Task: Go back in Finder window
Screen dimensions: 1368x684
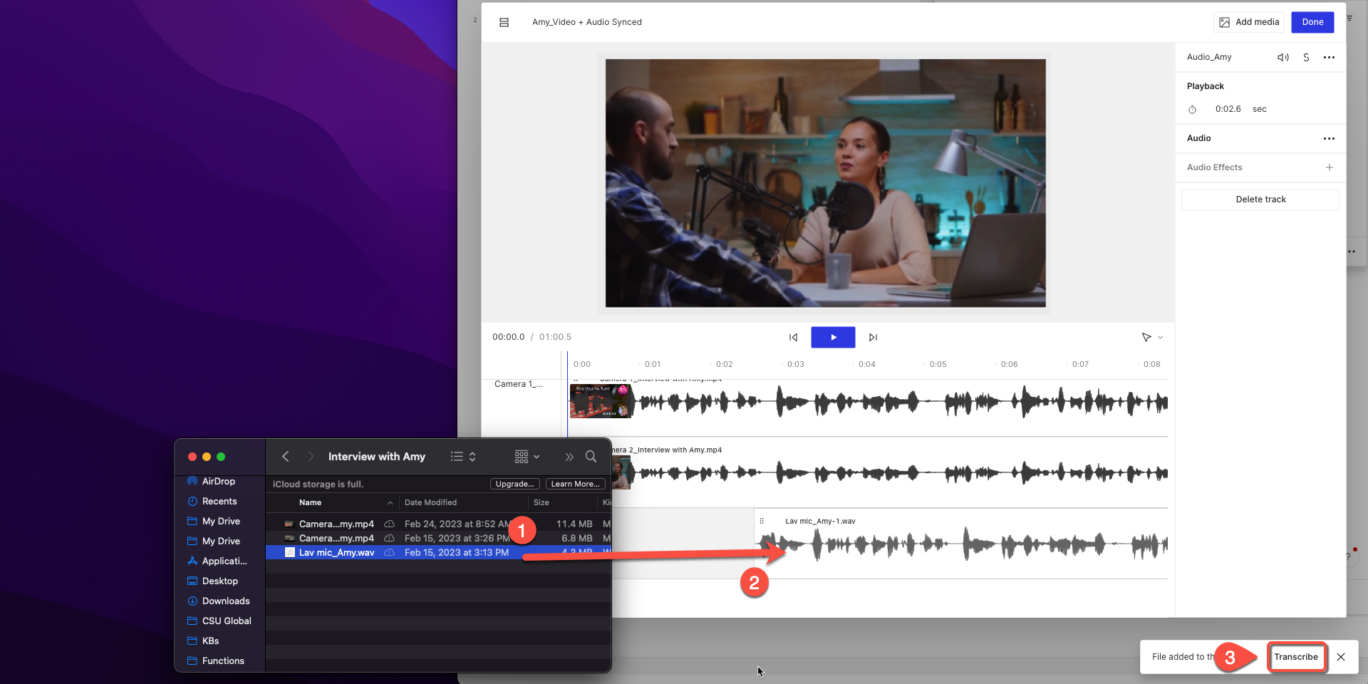Action: 286,457
